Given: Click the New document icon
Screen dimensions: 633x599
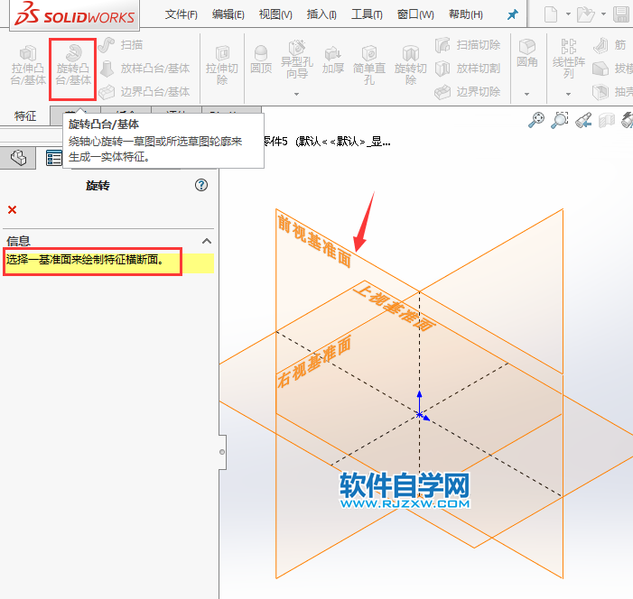Looking at the screenshot, I should (551, 14).
